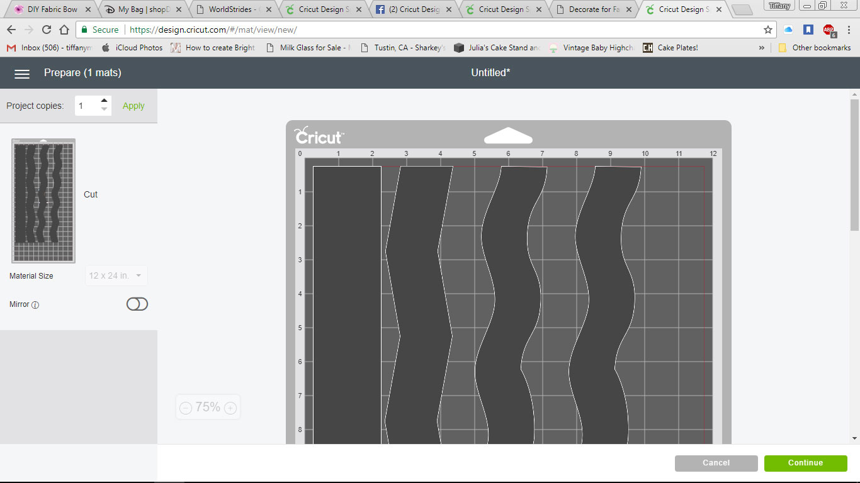Viewport: 860px width, 483px height.
Task: Click the 75% zoom level text
Action: (x=208, y=408)
